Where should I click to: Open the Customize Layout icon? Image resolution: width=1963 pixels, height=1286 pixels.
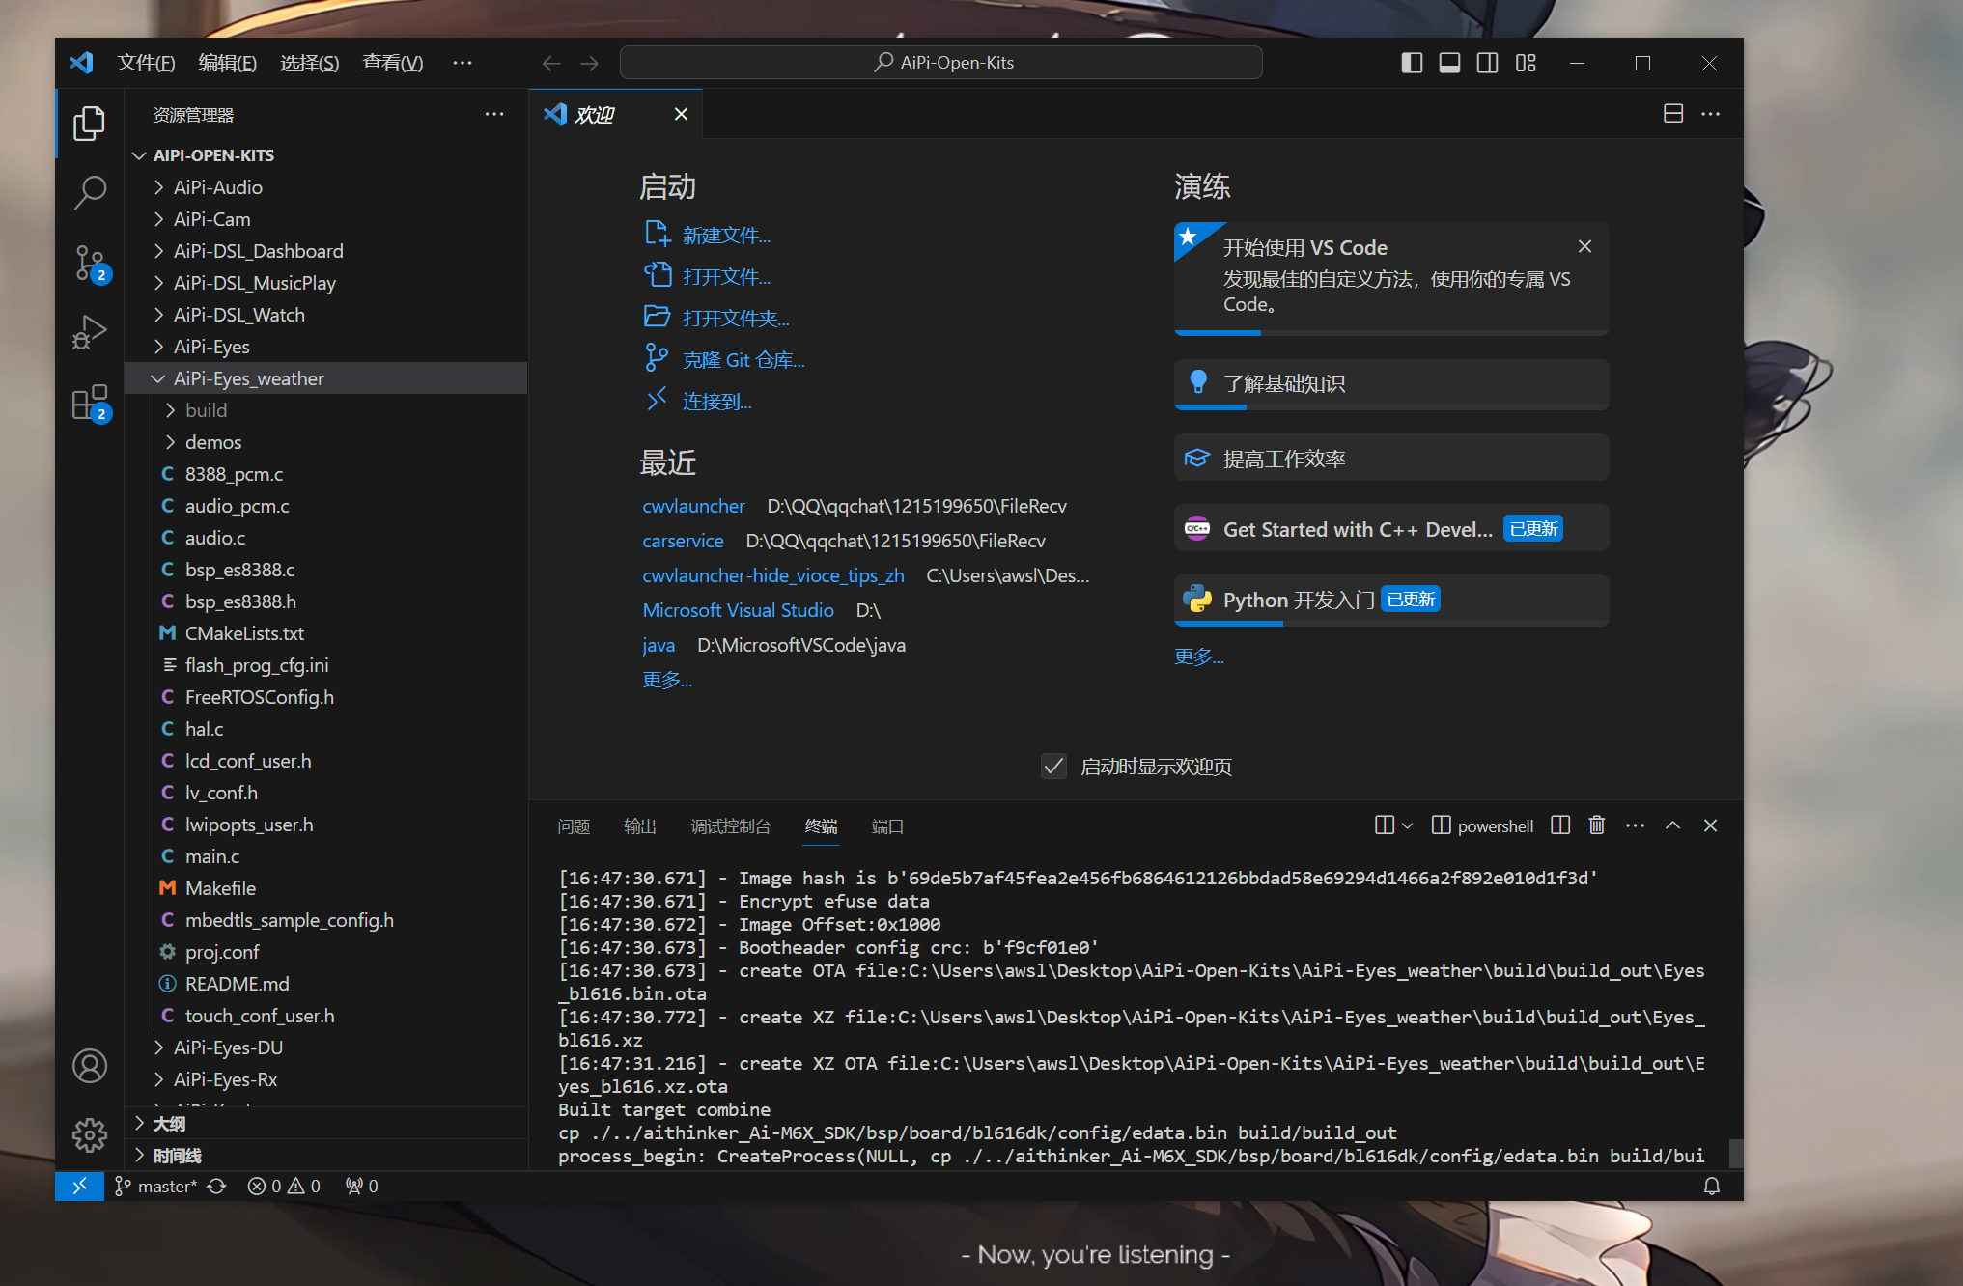pyautogui.click(x=1526, y=63)
